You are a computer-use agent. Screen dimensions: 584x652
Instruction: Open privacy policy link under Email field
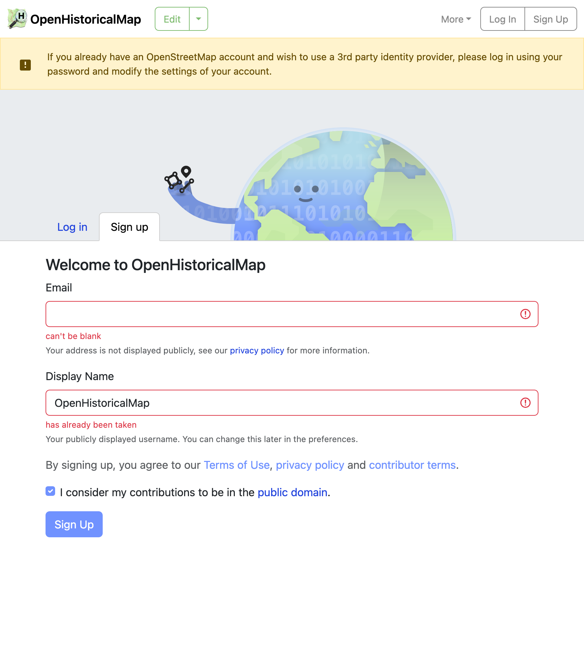point(257,351)
